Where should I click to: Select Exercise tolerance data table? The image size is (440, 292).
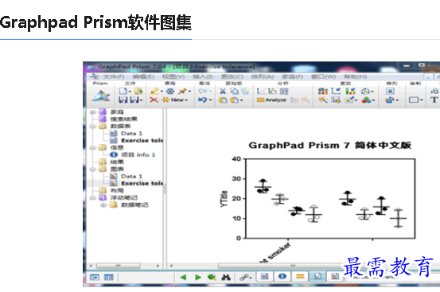point(142,141)
